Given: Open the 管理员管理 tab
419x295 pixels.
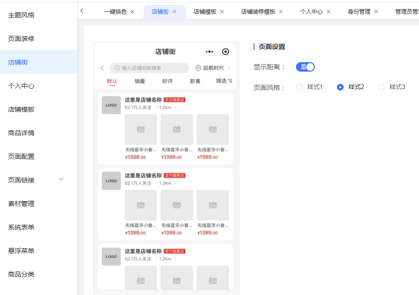Looking at the screenshot, I should pos(407,12).
